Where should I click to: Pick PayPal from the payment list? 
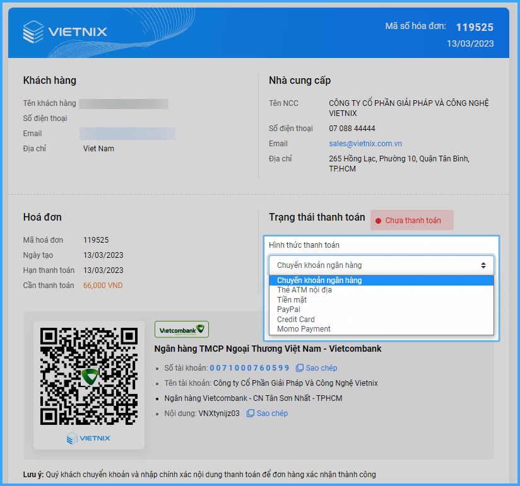pos(381,310)
